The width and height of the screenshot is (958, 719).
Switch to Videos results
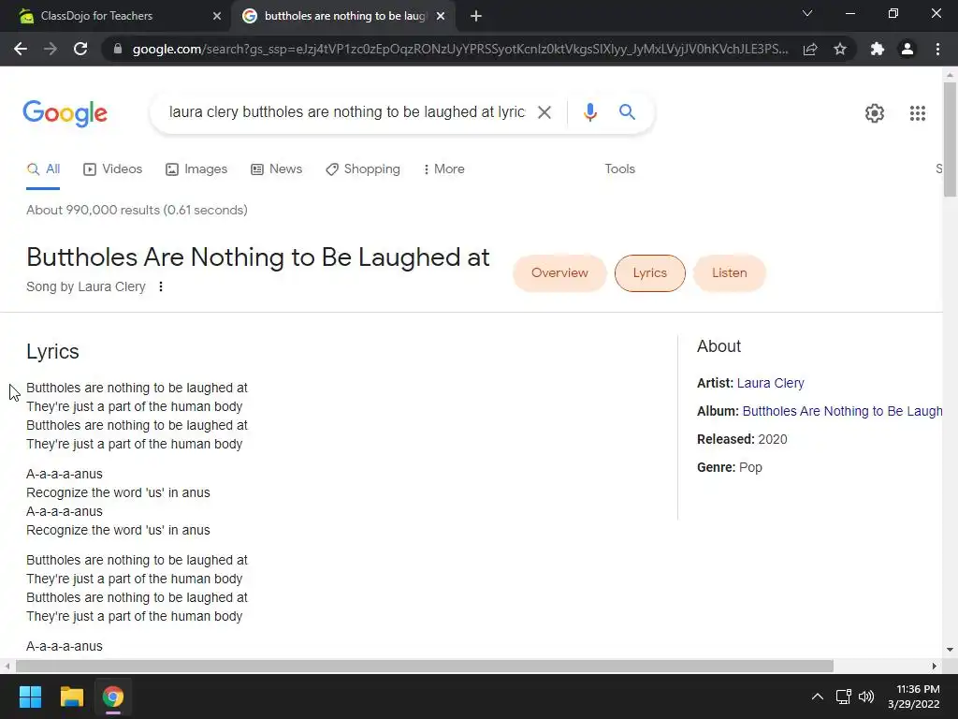[x=113, y=169]
